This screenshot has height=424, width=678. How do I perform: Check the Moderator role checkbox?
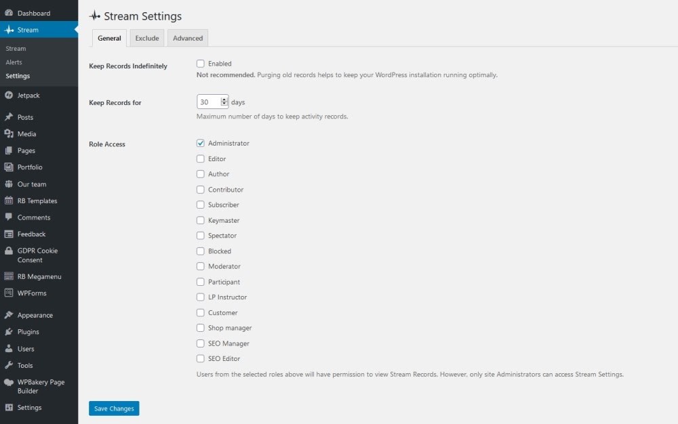[x=200, y=266]
